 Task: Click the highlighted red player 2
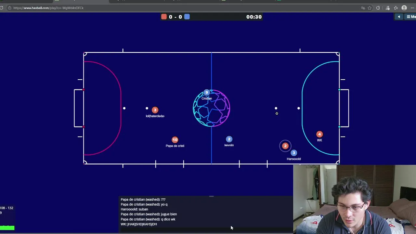tap(285, 146)
